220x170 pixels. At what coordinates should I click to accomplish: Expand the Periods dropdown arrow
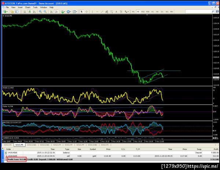click(x=70, y=12)
